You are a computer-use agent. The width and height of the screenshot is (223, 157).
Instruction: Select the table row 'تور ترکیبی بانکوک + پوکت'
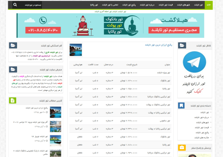[120, 105]
